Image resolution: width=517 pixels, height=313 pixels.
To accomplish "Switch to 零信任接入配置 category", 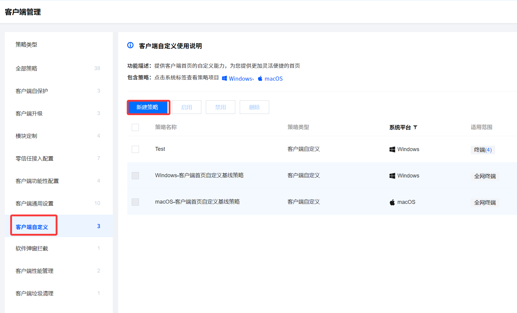I will coord(35,159).
